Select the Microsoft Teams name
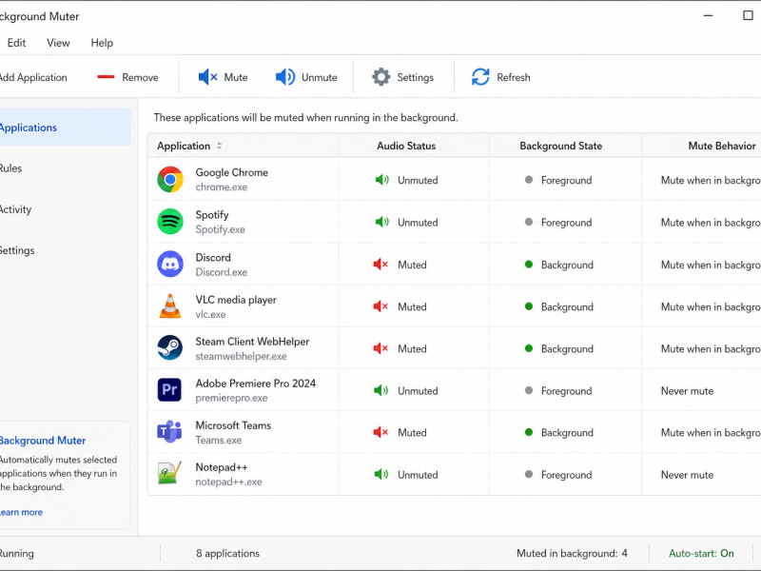761x571 pixels. (233, 425)
